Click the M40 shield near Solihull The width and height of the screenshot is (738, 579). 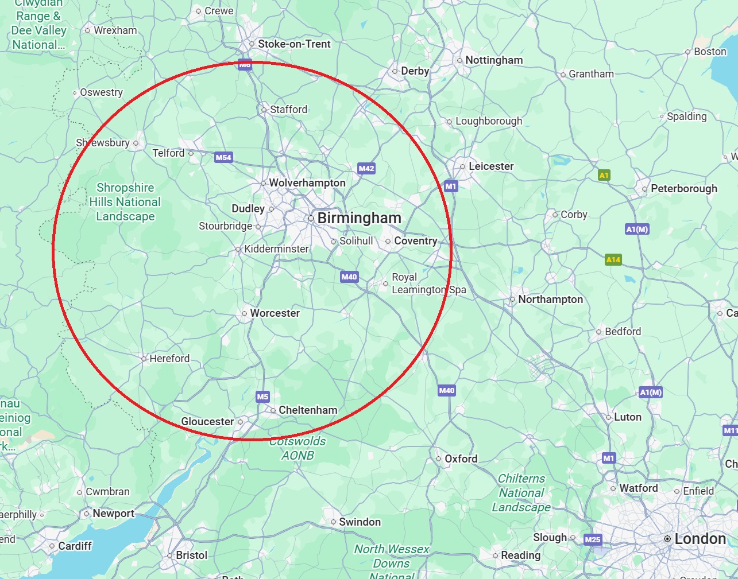[349, 277]
